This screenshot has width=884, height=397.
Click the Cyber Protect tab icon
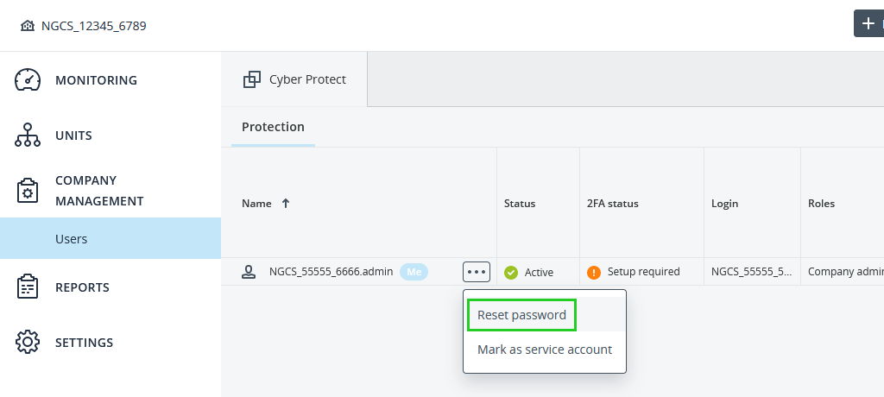(252, 79)
